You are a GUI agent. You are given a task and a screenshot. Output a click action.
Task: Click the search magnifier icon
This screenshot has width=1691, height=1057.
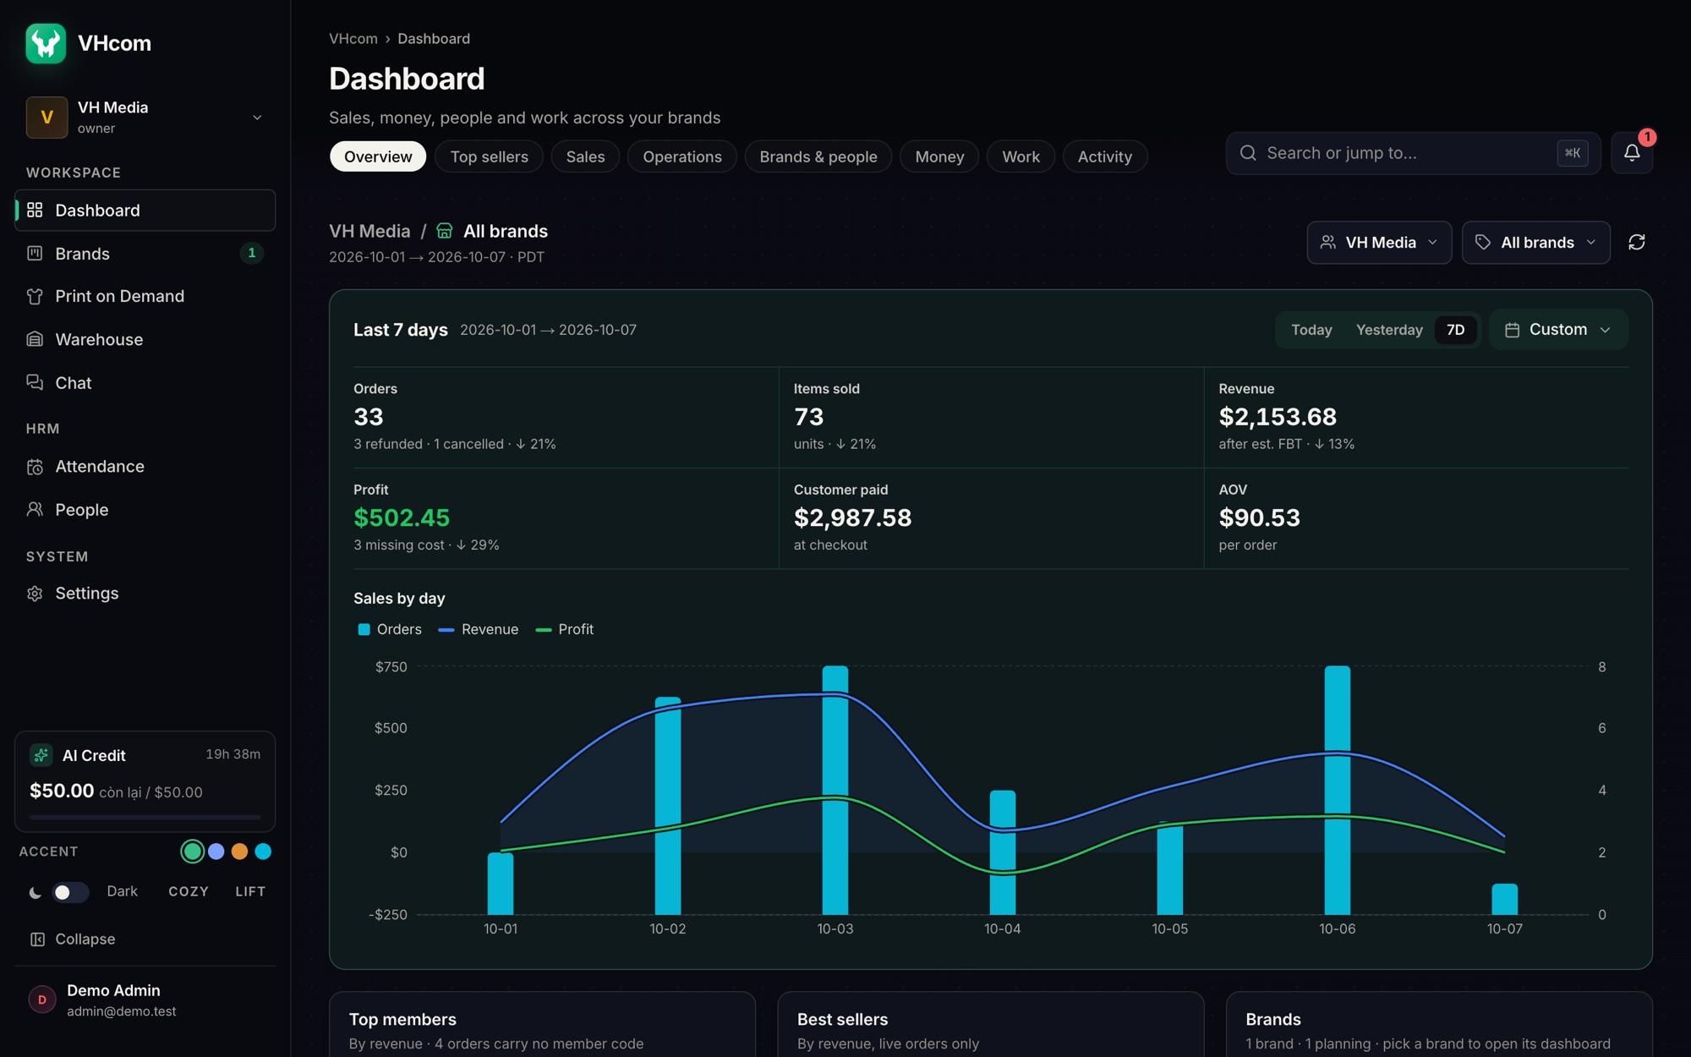pyautogui.click(x=1248, y=153)
